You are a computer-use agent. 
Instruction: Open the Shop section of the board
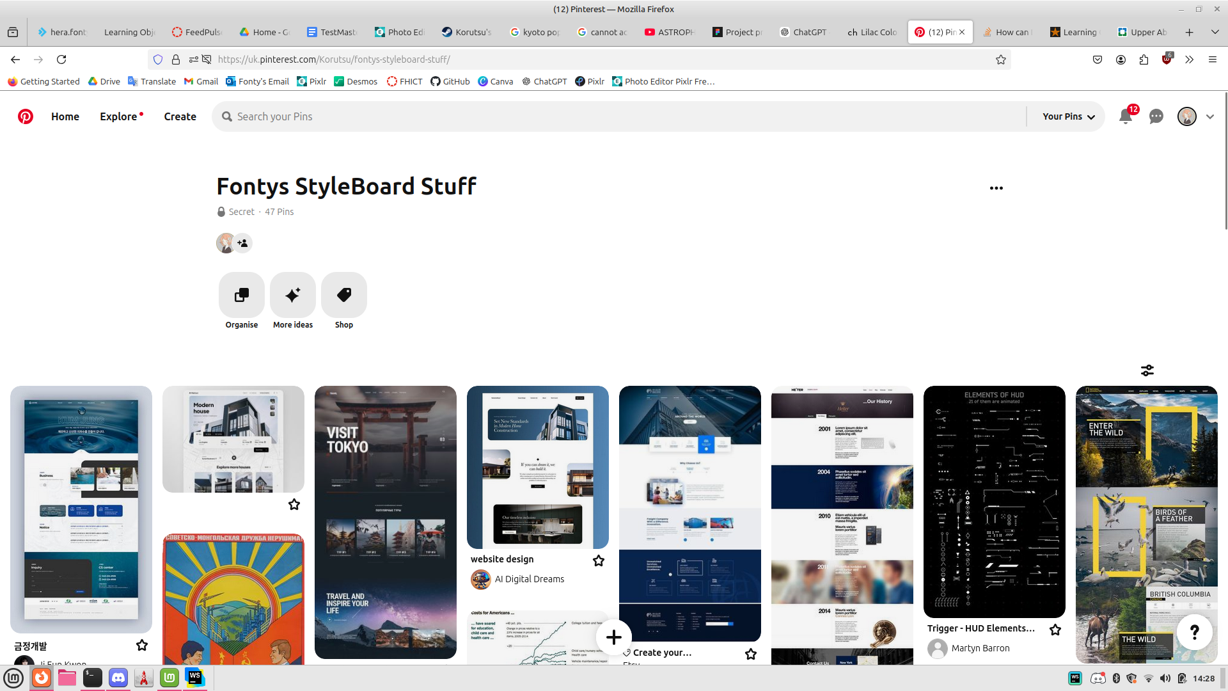click(344, 296)
